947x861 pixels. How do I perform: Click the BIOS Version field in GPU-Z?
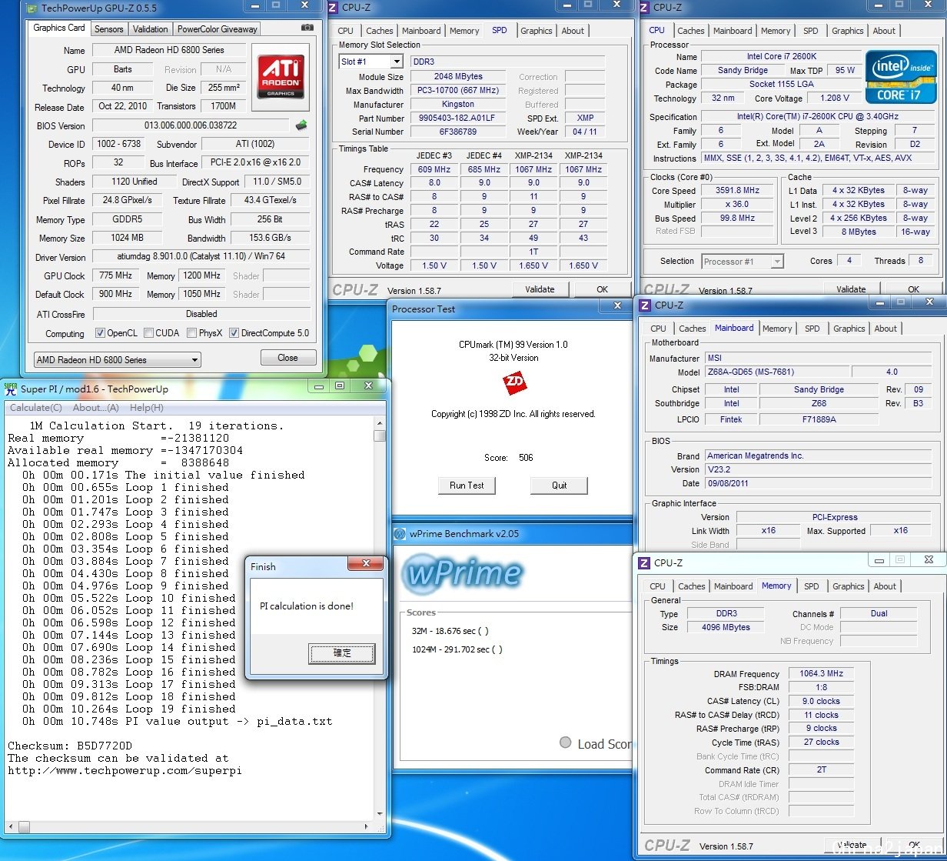pos(191,125)
